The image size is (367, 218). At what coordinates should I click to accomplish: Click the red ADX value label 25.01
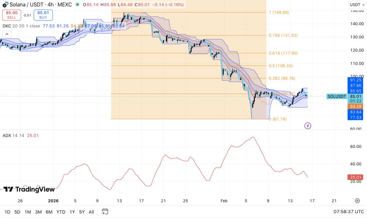pyautogui.click(x=355, y=177)
